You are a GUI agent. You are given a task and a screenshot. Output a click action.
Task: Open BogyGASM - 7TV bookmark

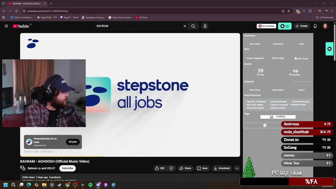pos(47,18)
